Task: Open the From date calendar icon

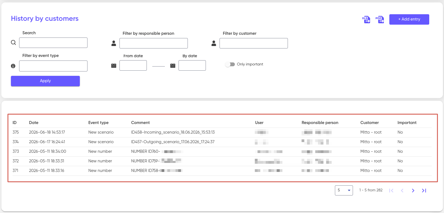Action: coord(114,65)
